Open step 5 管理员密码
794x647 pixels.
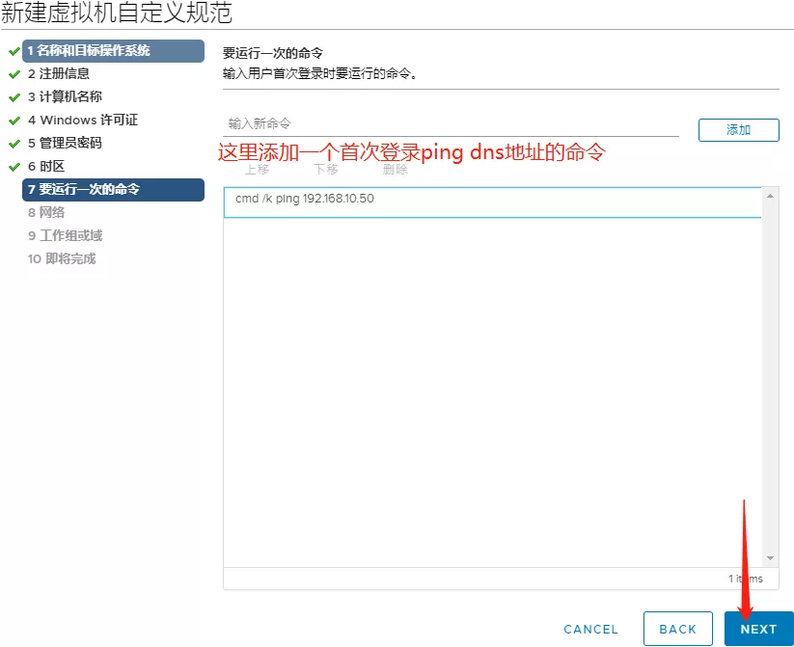(x=64, y=143)
